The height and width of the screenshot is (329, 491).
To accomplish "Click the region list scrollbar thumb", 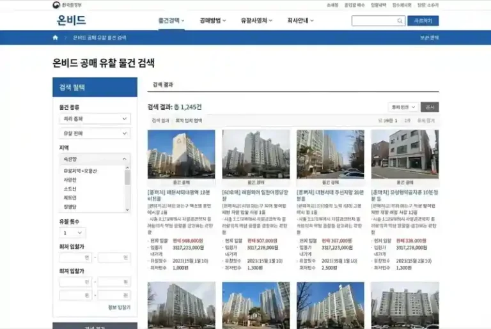I will pyautogui.click(x=127, y=178).
